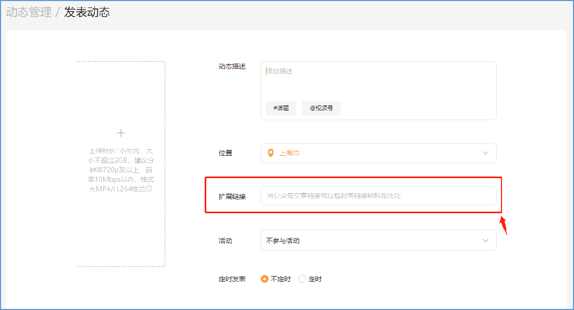574x310 pixels.
Task: Click the plus icon to upload video
Action: pyautogui.click(x=121, y=133)
